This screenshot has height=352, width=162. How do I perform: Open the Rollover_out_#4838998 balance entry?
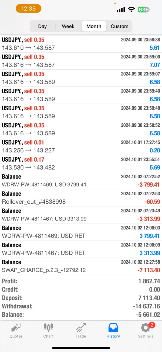point(81,198)
